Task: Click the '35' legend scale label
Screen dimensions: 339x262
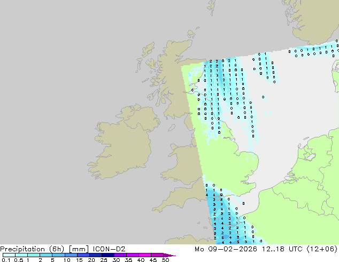Action: [x=128, y=260]
